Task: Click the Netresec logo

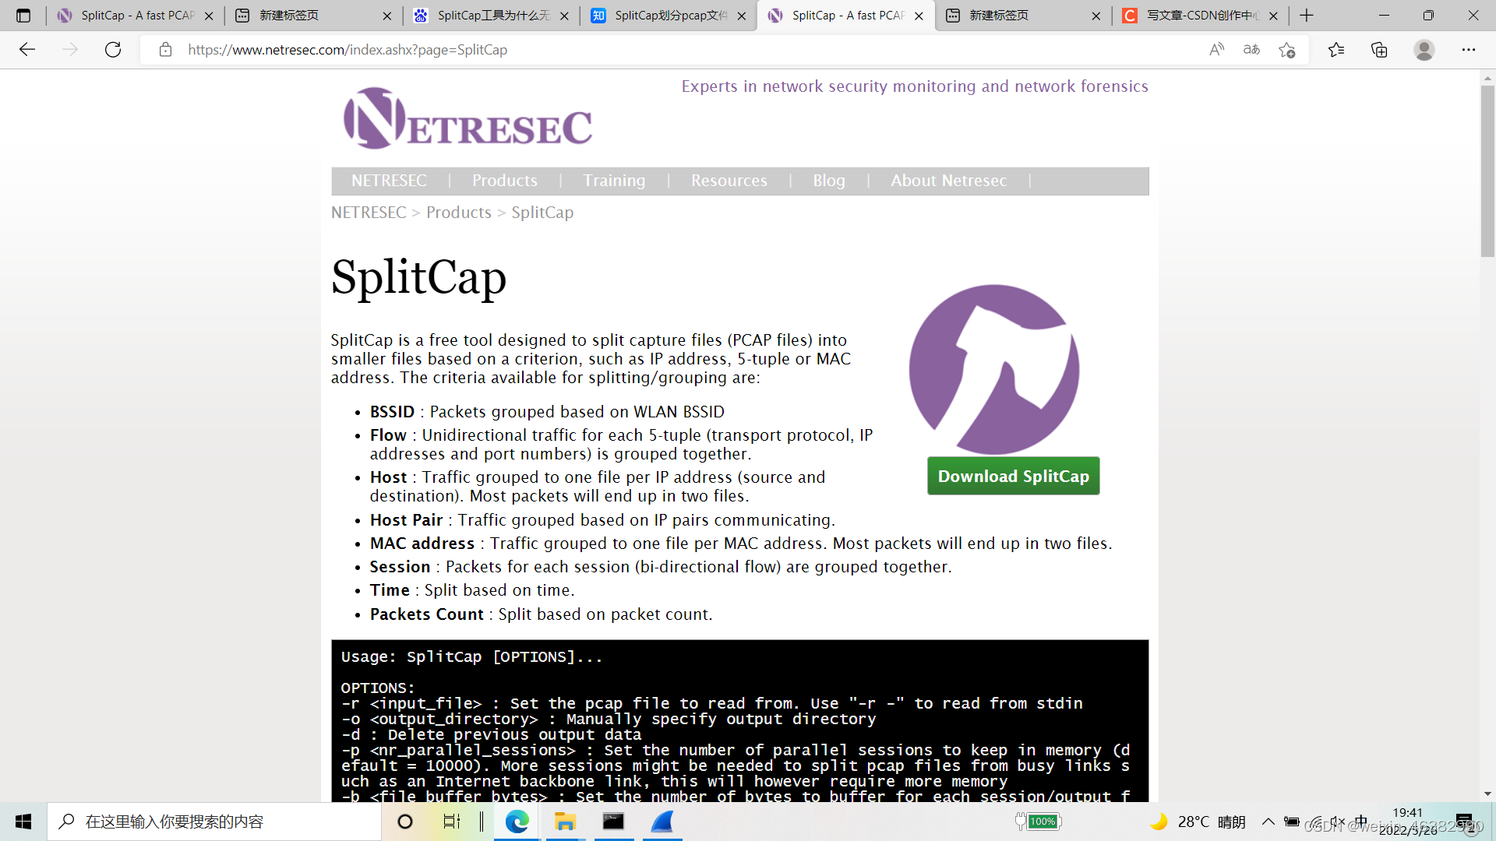Action: (466, 118)
